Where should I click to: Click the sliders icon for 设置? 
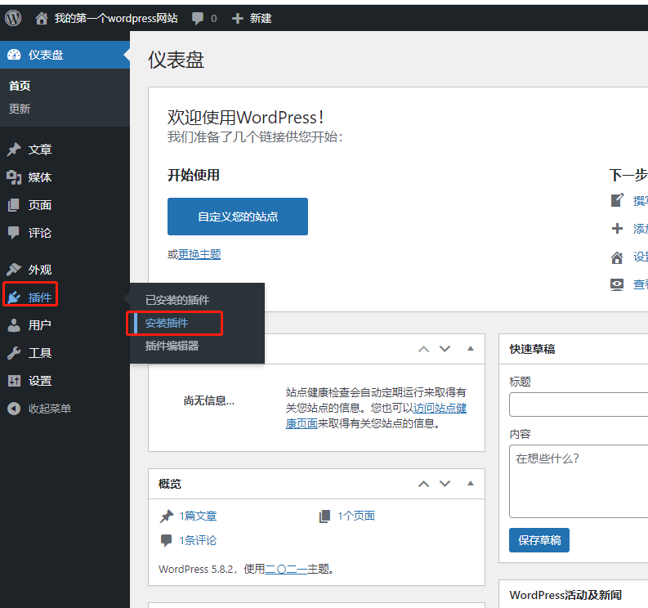click(x=14, y=381)
